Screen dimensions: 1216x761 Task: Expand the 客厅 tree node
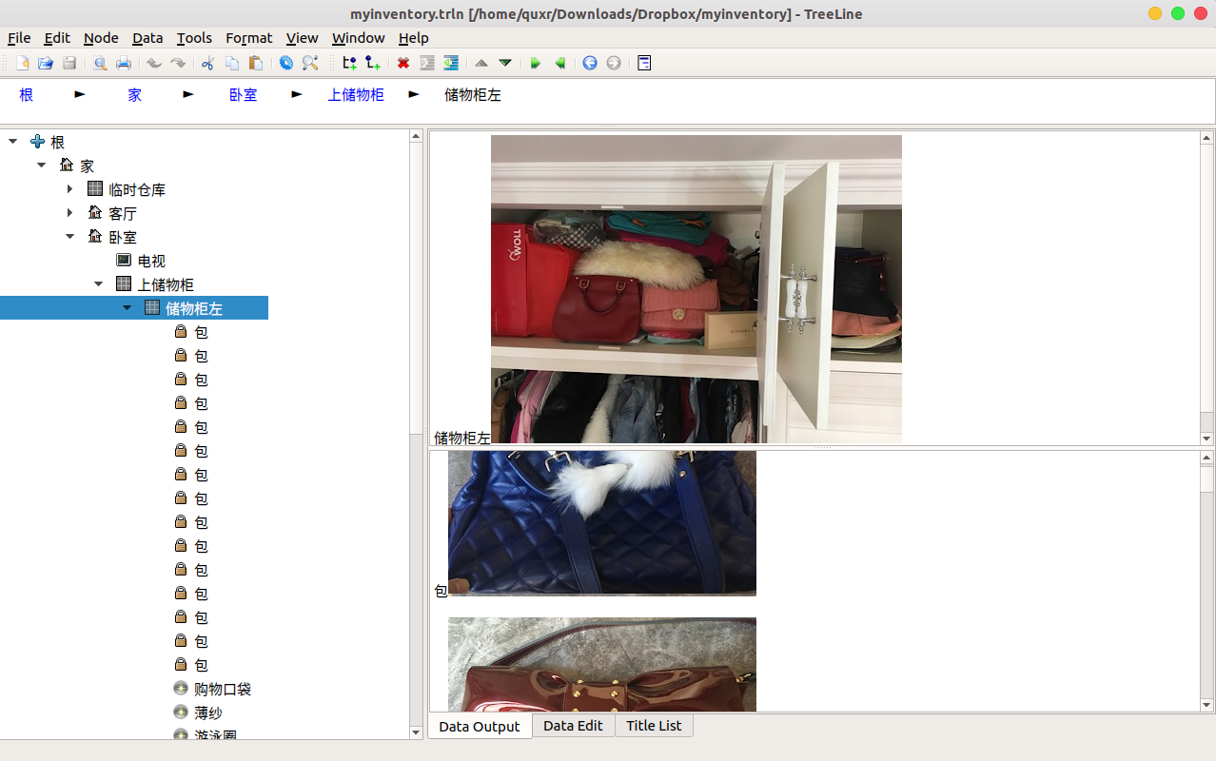coord(70,213)
